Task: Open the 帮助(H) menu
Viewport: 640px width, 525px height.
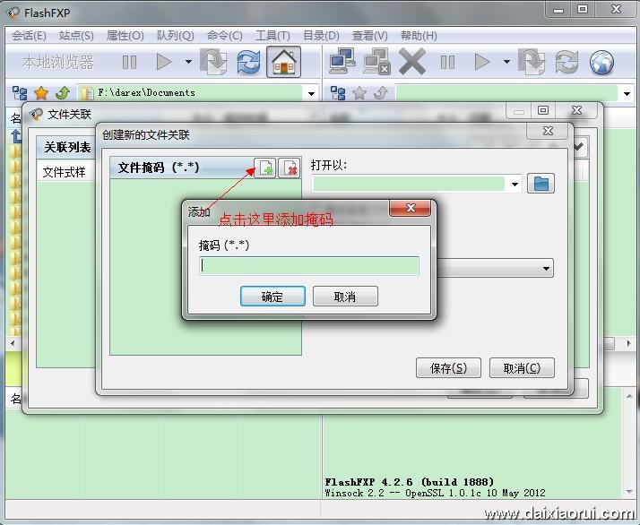Action: coord(419,36)
